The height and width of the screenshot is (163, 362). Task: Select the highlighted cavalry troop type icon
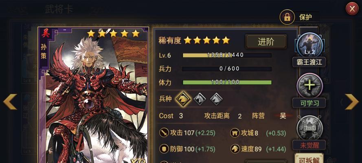183,99
